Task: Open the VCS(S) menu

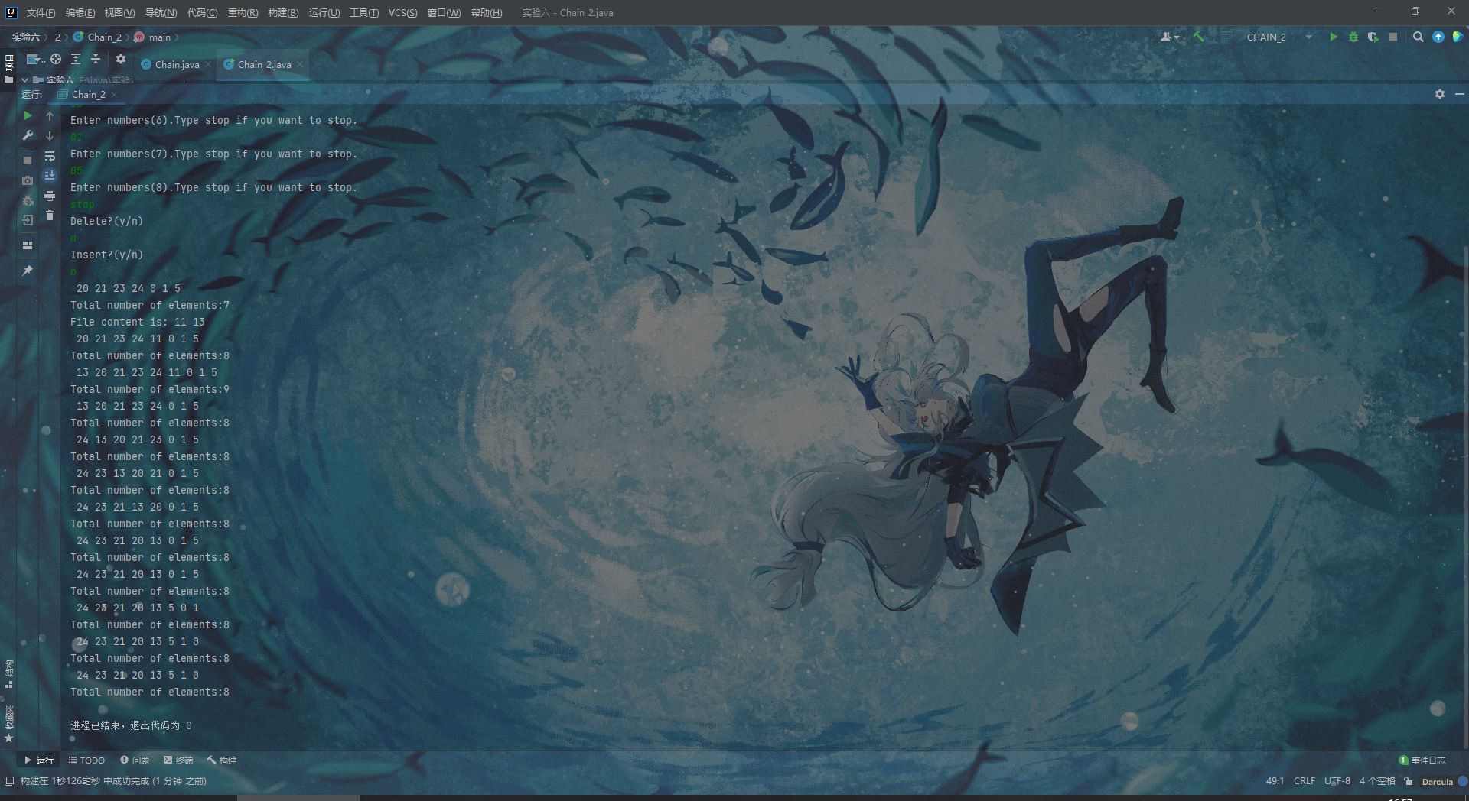Action: 403,12
